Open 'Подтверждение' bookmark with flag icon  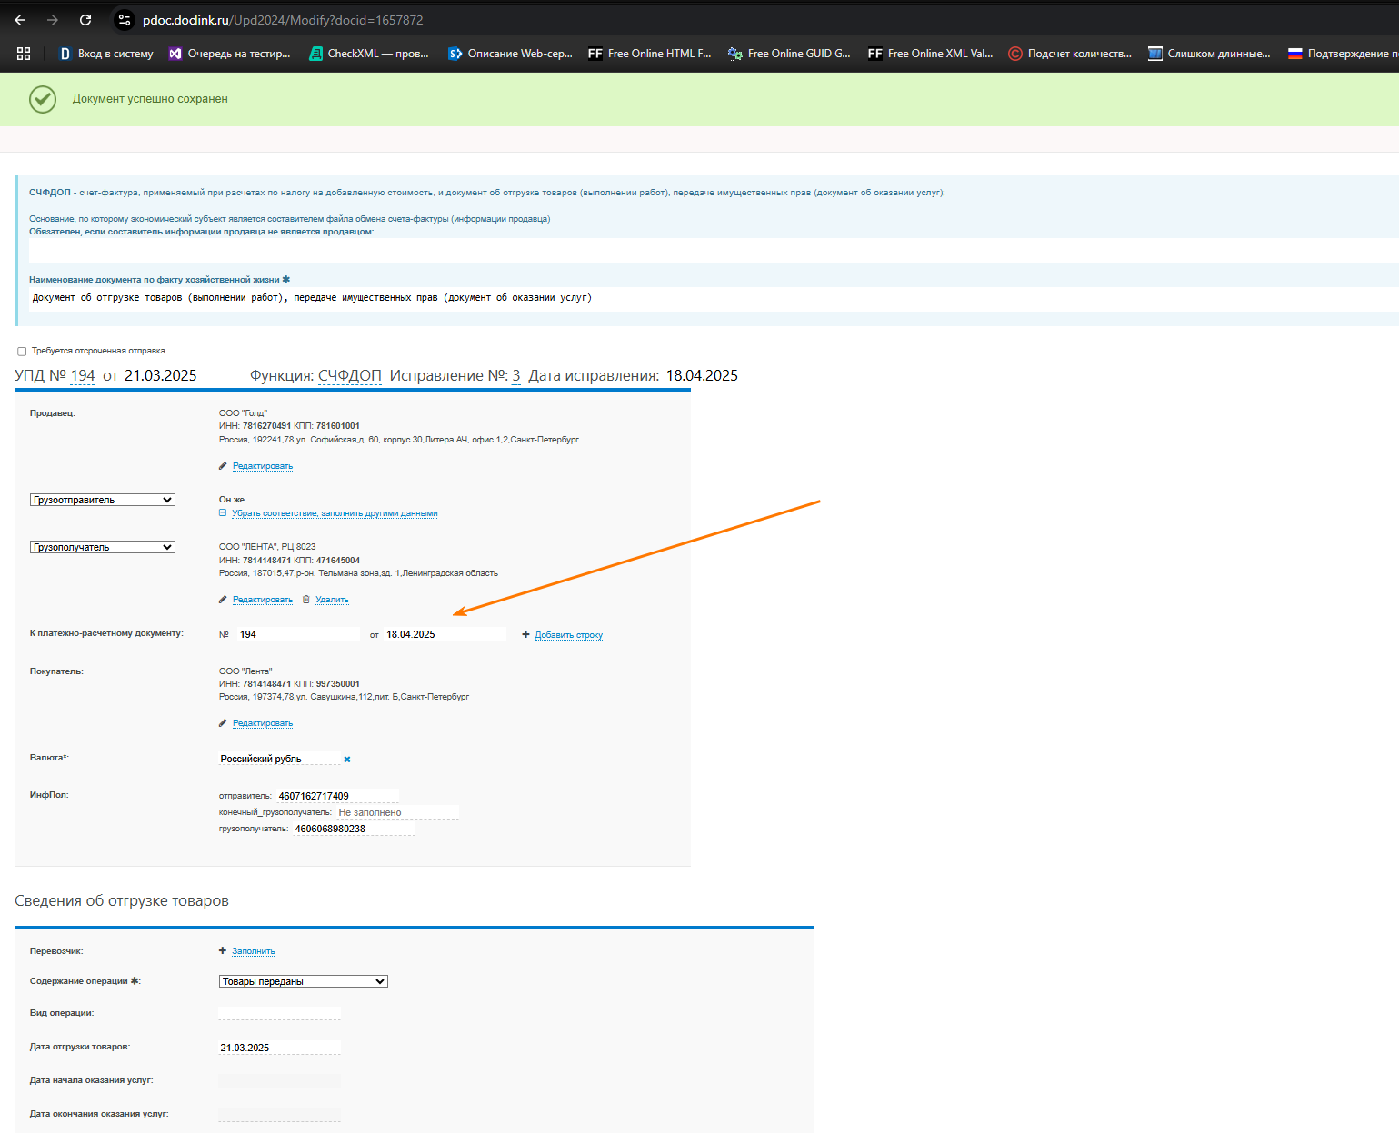point(1343,54)
